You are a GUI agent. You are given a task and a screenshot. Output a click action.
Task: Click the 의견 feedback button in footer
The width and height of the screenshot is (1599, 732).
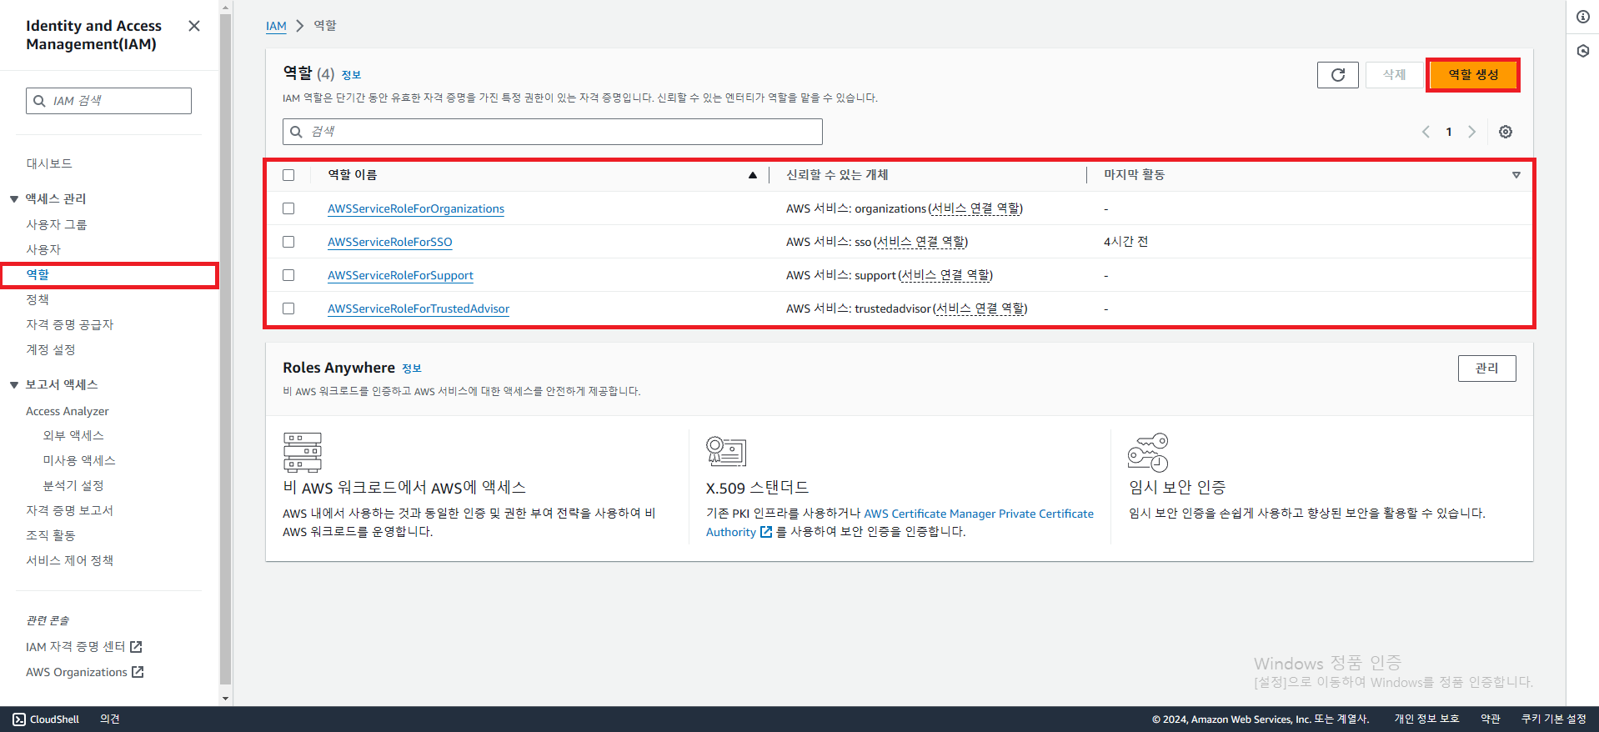(x=110, y=719)
